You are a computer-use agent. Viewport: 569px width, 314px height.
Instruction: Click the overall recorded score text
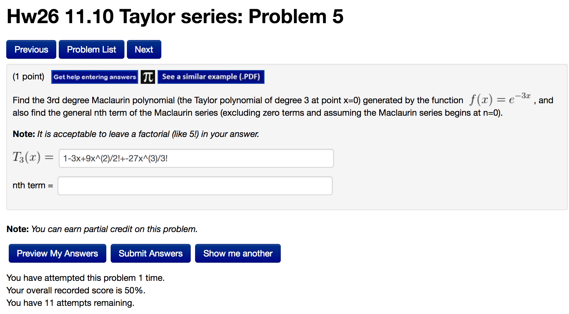tap(76, 291)
